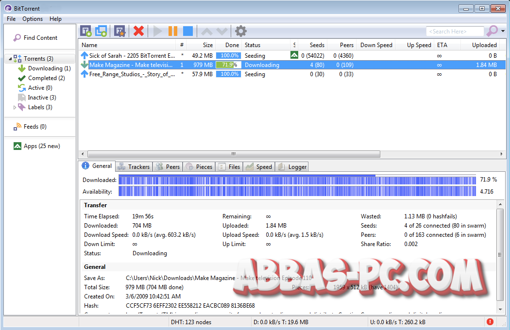Stop the torrent using the blue stop icon
The image size is (510, 330).
(x=188, y=31)
